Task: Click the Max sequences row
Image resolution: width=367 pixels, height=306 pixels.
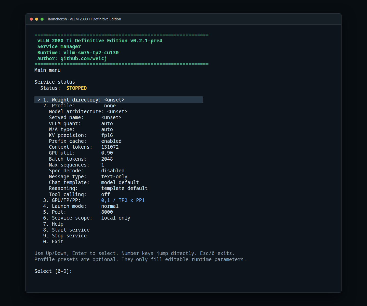Action: coord(76,165)
